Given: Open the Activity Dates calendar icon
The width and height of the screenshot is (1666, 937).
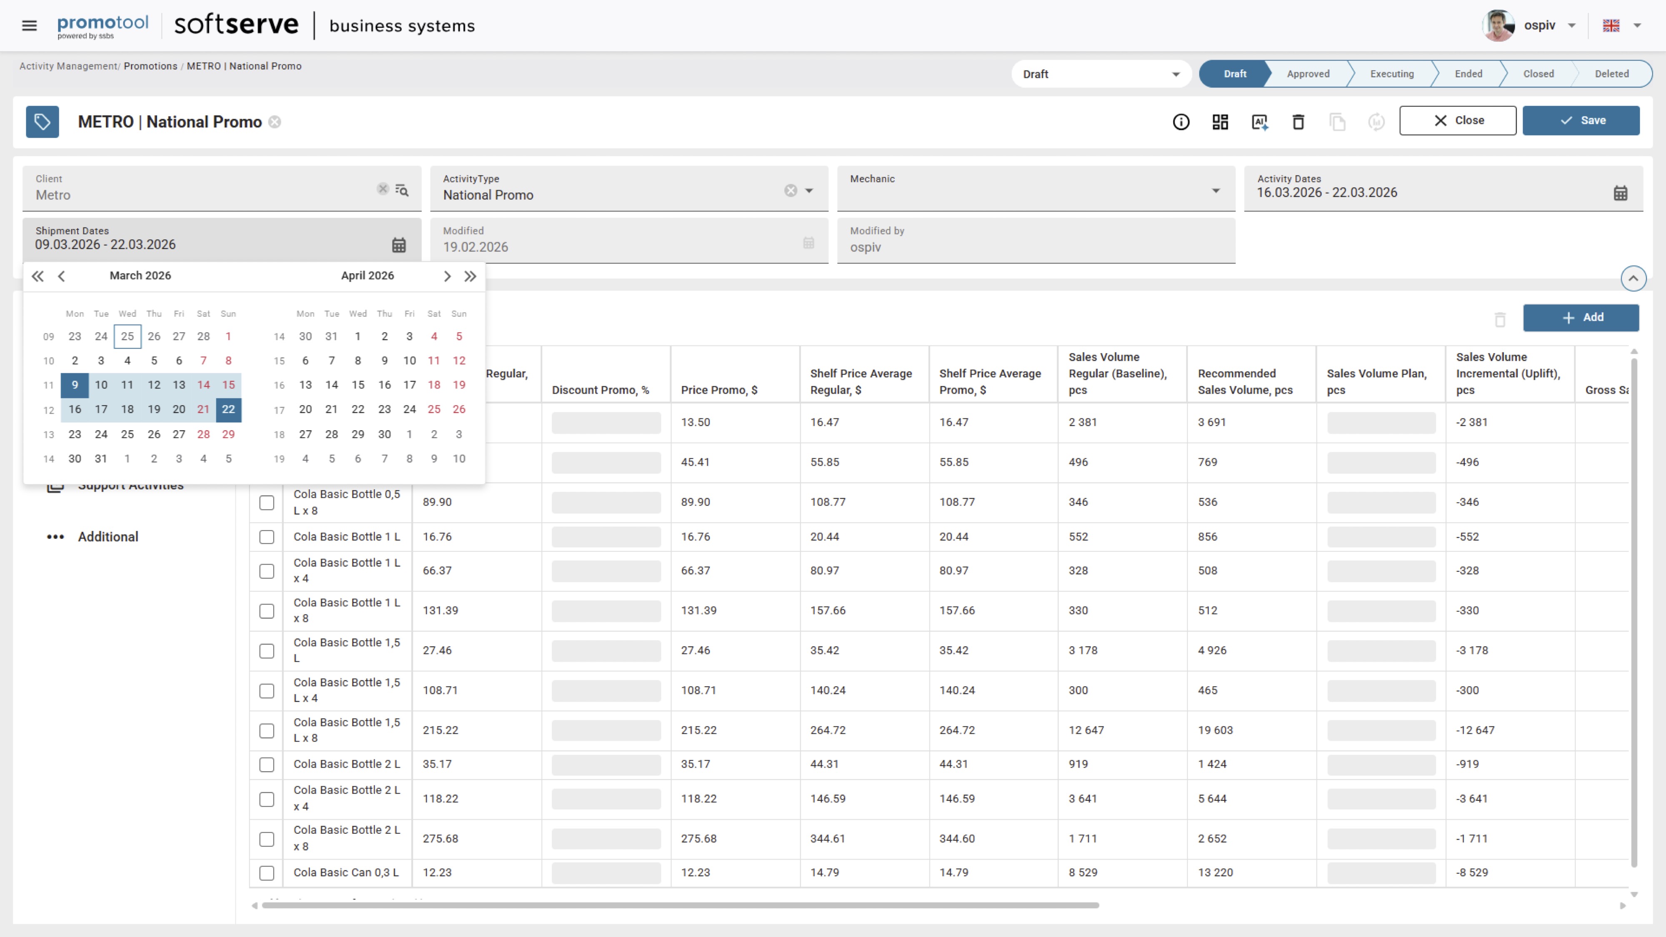Looking at the screenshot, I should (1619, 193).
